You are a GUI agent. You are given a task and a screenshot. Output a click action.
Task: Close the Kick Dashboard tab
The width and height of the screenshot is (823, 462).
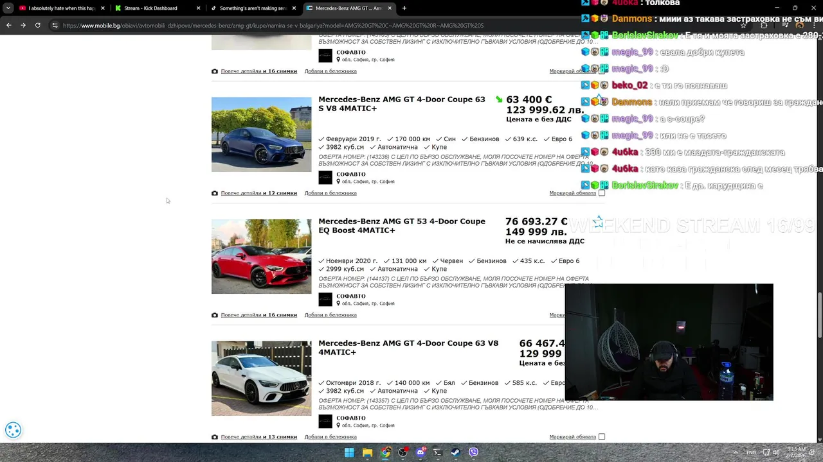[x=199, y=8]
